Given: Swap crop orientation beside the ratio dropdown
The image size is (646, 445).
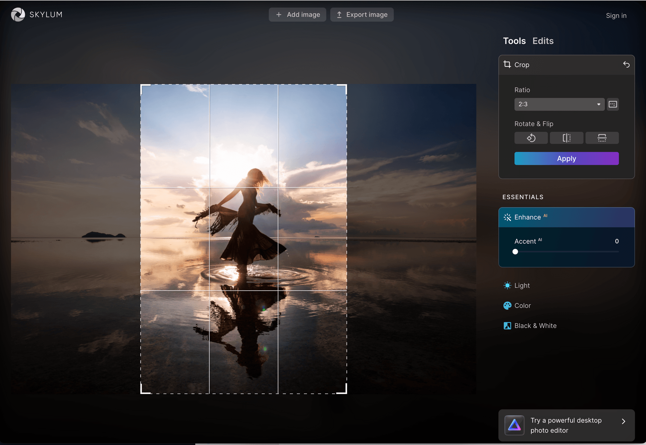Looking at the screenshot, I should 612,104.
